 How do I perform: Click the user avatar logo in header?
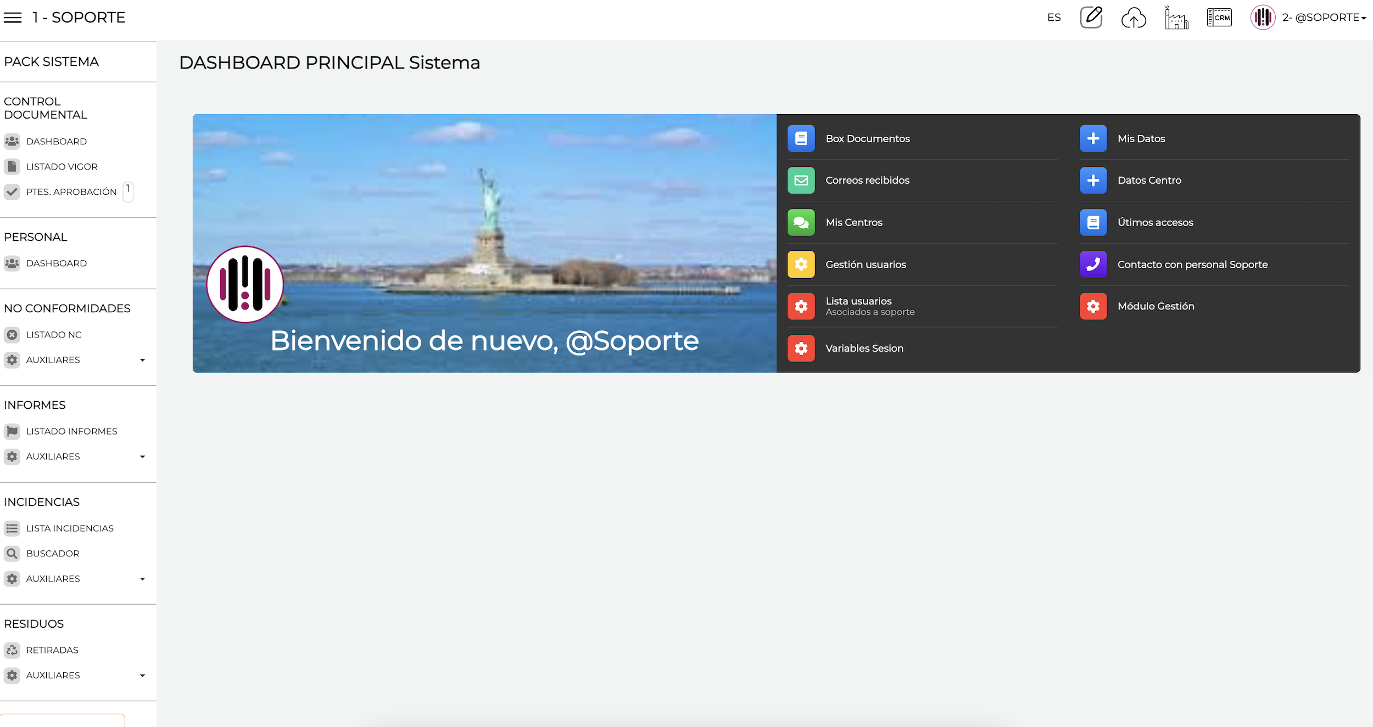(1263, 18)
